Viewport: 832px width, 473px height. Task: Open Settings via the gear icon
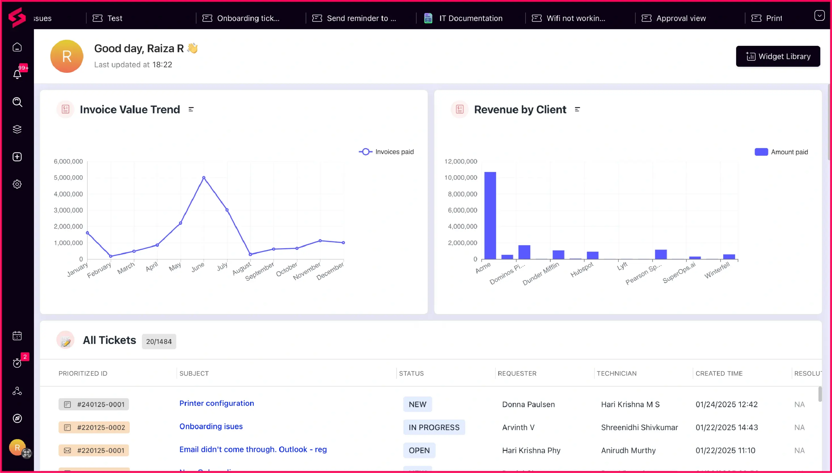[x=17, y=184]
